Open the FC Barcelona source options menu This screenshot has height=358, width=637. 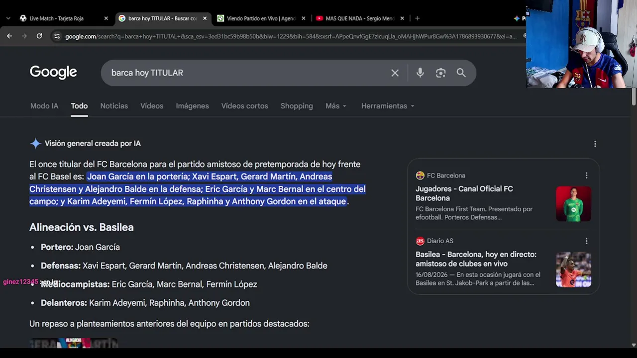pos(586,176)
